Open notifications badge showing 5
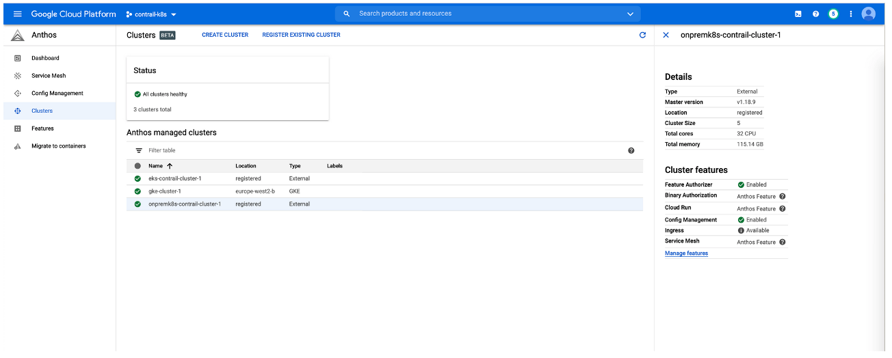This screenshot has height=358, width=892. (833, 14)
